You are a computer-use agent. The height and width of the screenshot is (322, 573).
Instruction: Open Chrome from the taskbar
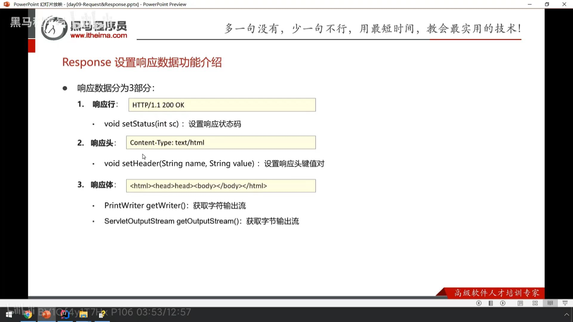coord(28,315)
